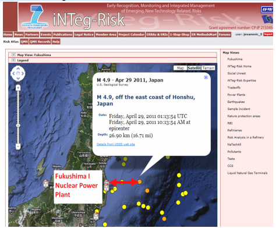Zoom in with the plus button
The width and height of the screenshot is (276, 228).
(x=18, y=88)
